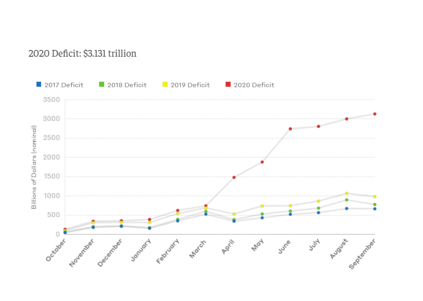Click the red May 2020 data point
This screenshot has height=301, width=423.
click(262, 162)
